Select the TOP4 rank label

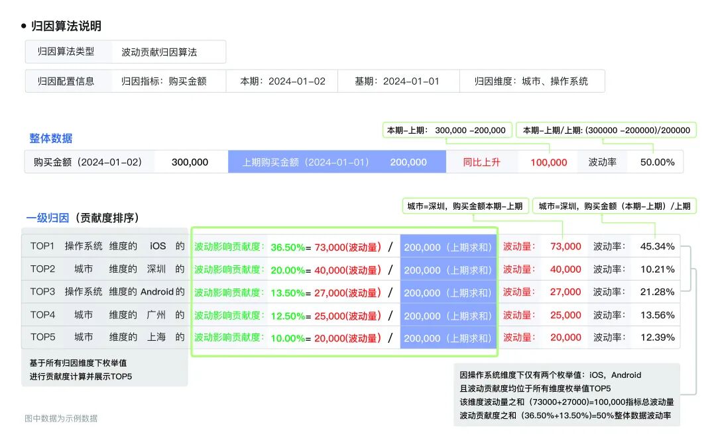42,314
